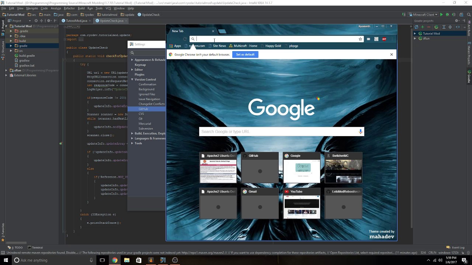
Task: Execute Gradle task icon in Gradle panel
Action: click(436, 27)
